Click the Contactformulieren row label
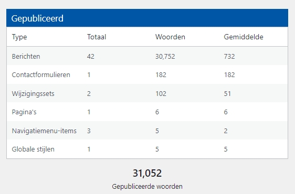295x194 pixels. [41, 75]
